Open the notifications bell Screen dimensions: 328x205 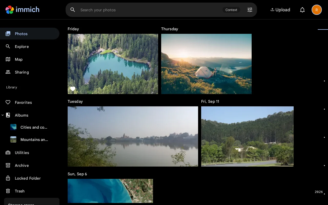(302, 10)
